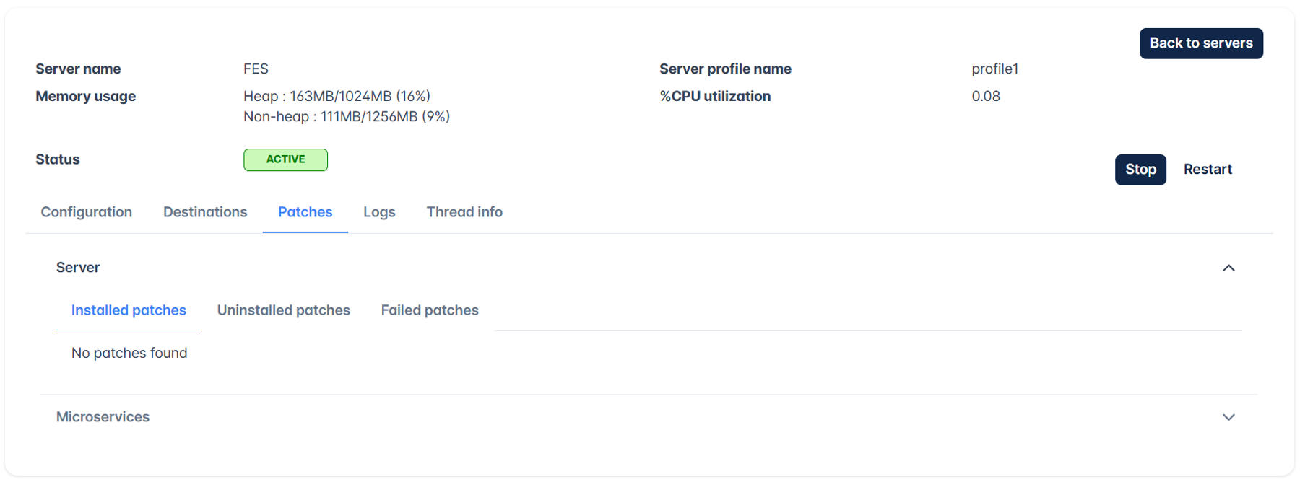Switch to the Destinations tab
Screen dimensions: 1300x482
(x=205, y=212)
